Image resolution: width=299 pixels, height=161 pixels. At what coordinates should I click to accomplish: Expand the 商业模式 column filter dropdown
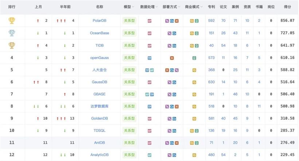tap(201, 7)
